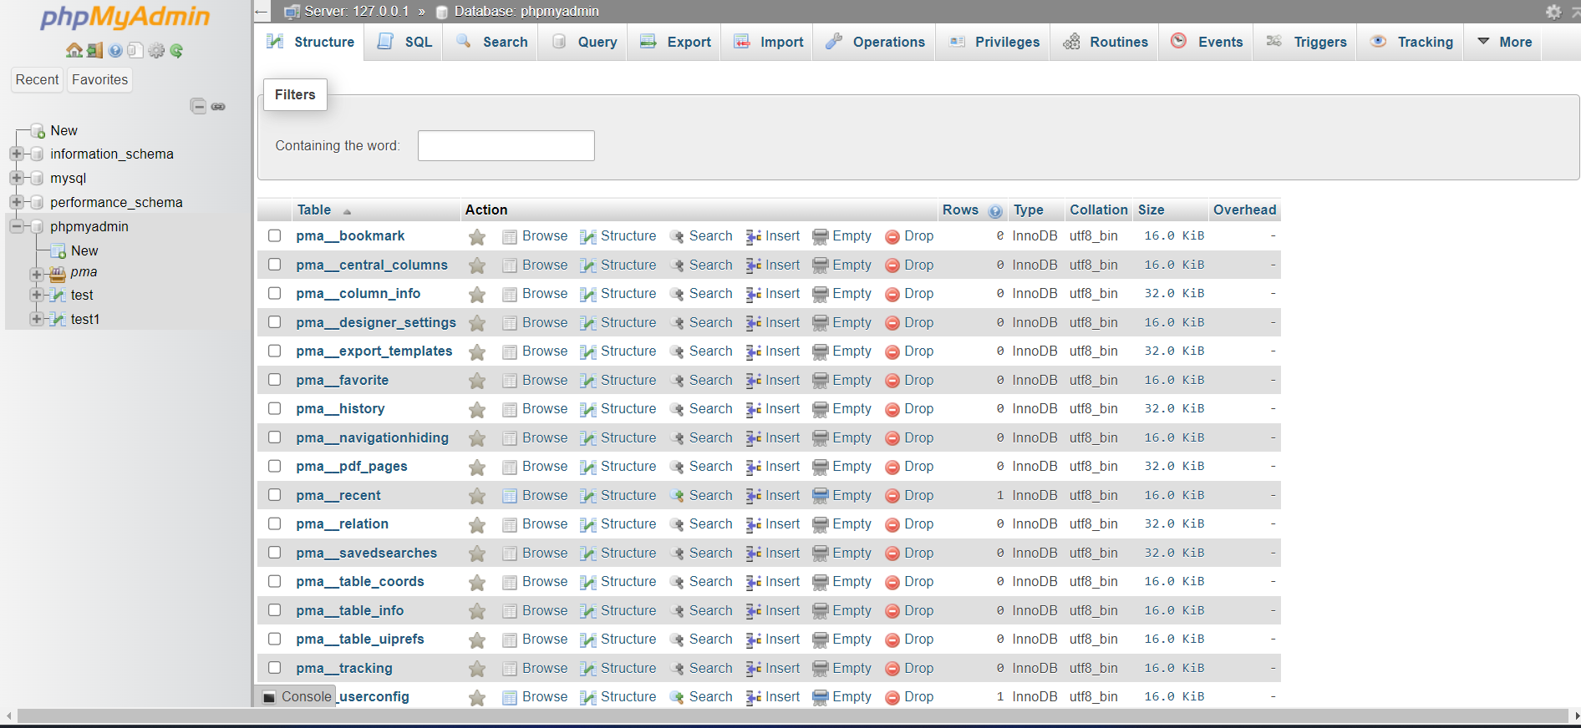Image resolution: width=1581 pixels, height=728 pixels.
Task: Expand the mysql database tree node
Action: 16,178
